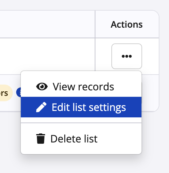This screenshot has width=169, height=173.
Task: Collapse the row actions dropdown button
Action: (127, 56)
